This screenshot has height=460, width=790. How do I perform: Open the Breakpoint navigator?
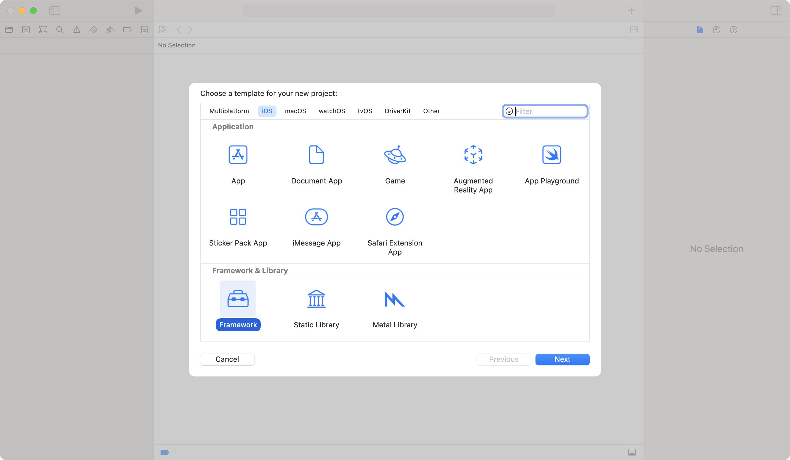point(128,30)
